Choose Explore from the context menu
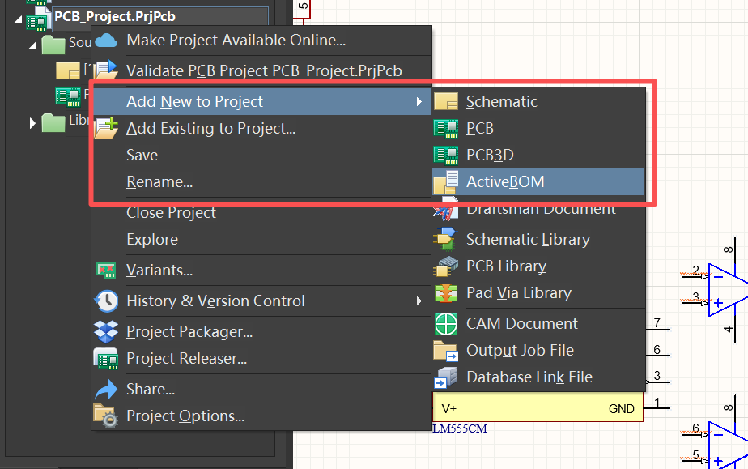748x469 pixels. coord(261,240)
